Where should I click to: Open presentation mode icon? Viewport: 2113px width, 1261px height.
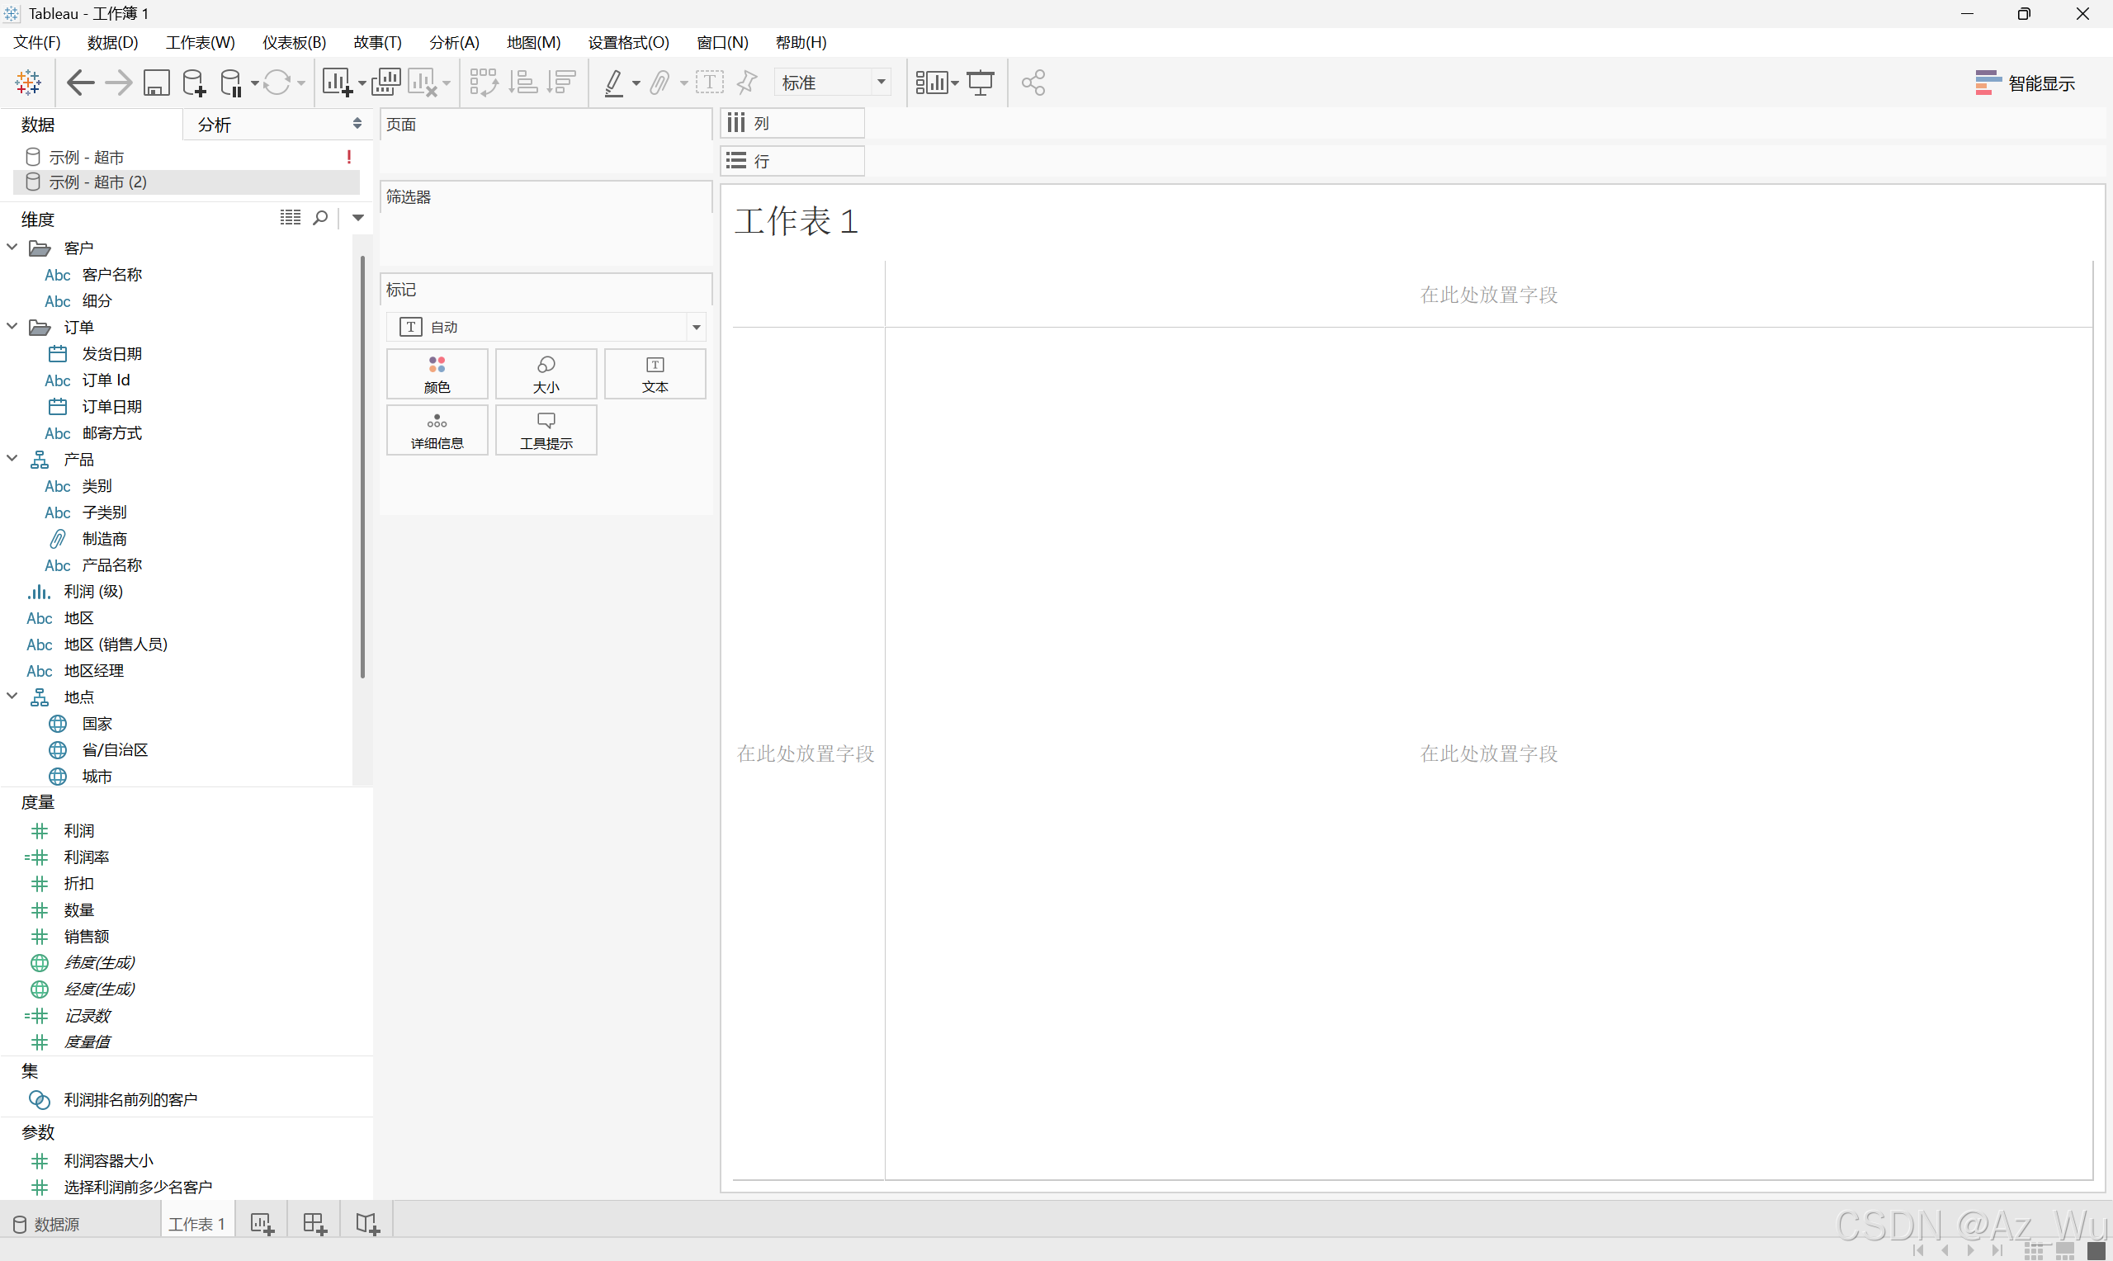[981, 83]
